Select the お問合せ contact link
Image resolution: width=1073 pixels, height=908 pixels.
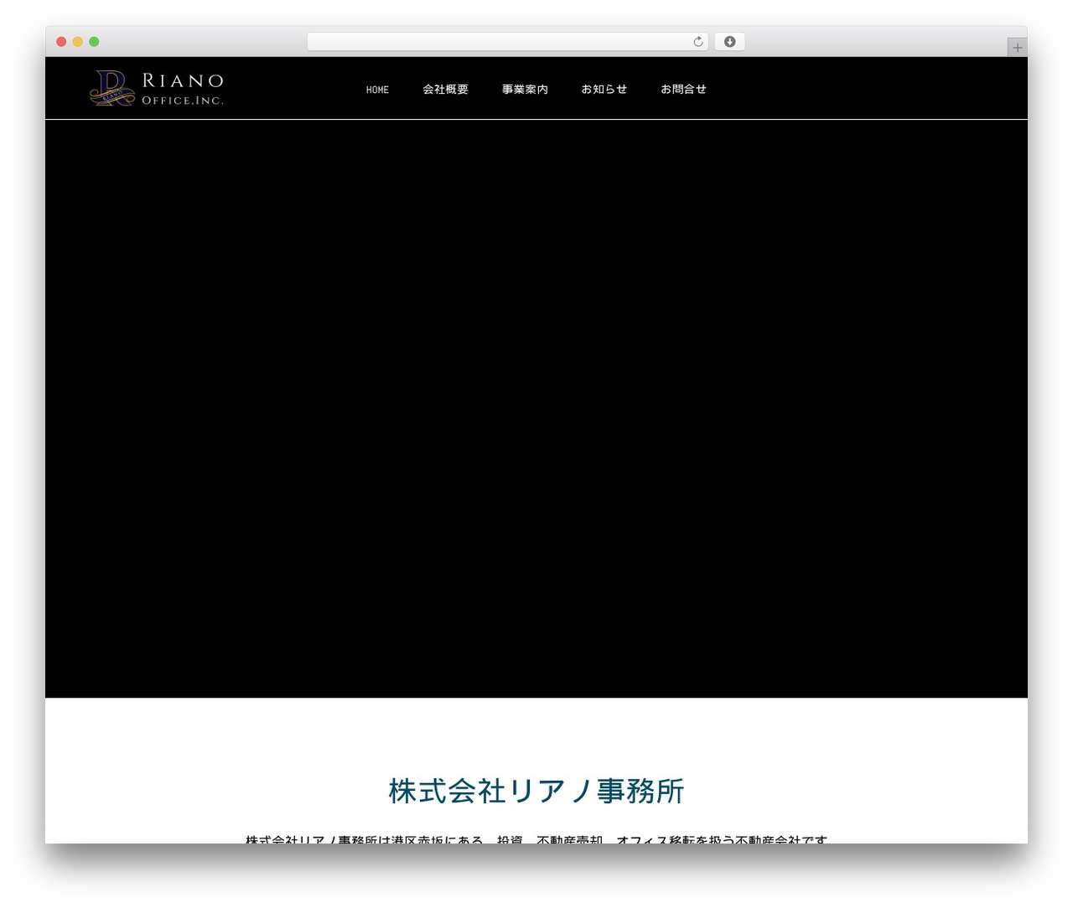click(683, 90)
